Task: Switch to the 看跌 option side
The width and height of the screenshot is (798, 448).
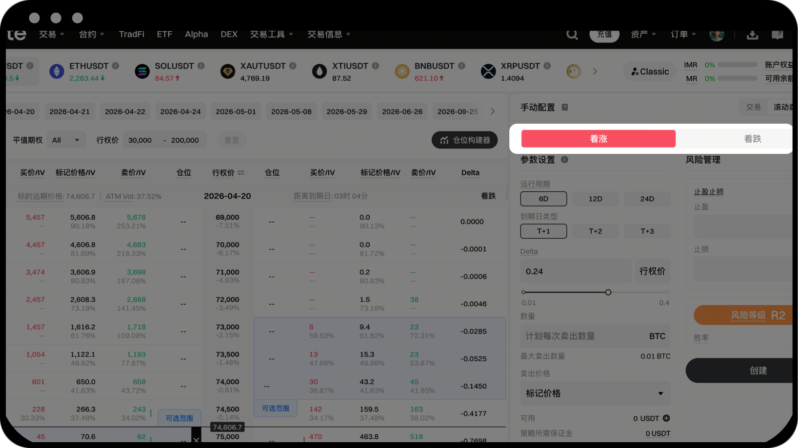Action: point(752,139)
